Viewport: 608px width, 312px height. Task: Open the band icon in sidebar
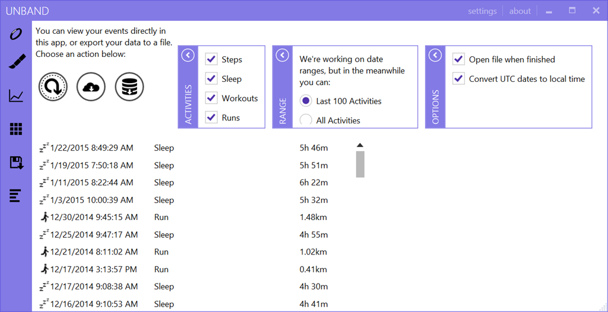15,34
